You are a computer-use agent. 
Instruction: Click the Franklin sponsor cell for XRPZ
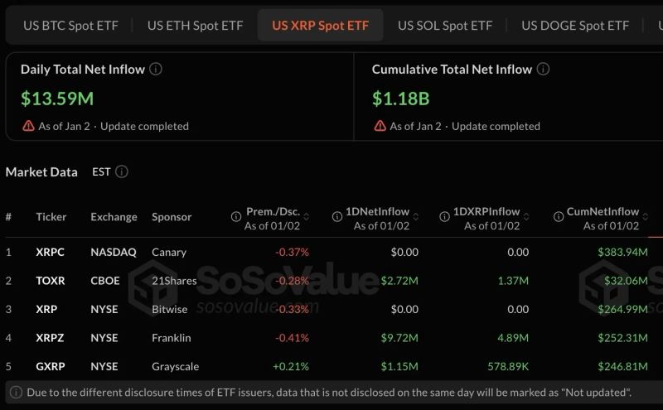pyautogui.click(x=172, y=338)
